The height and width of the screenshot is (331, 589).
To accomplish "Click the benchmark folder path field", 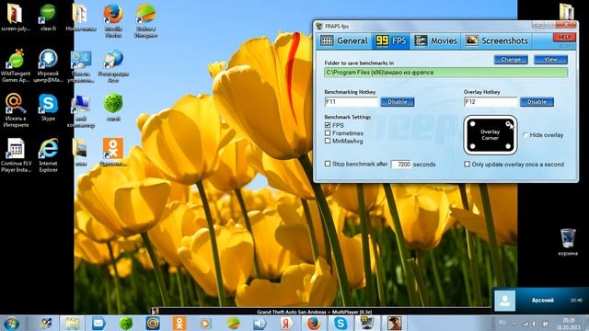I will click(445, 73).
